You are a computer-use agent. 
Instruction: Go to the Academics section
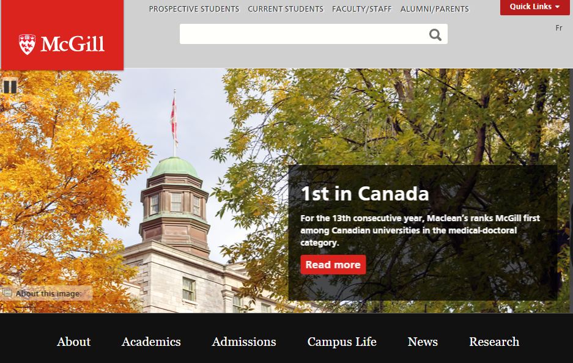click(x=151, y=342)
